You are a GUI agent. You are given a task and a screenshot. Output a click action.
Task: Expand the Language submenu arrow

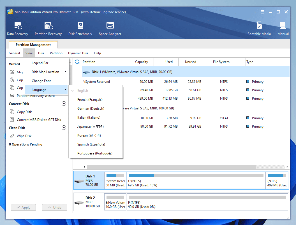(x=65, y=90)
